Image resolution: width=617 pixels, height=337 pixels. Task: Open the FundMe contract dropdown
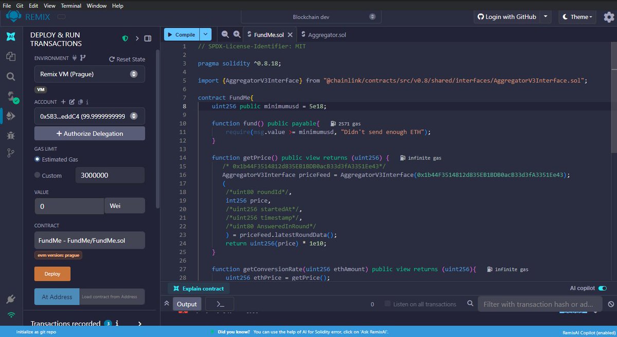[x=89, y=240]
